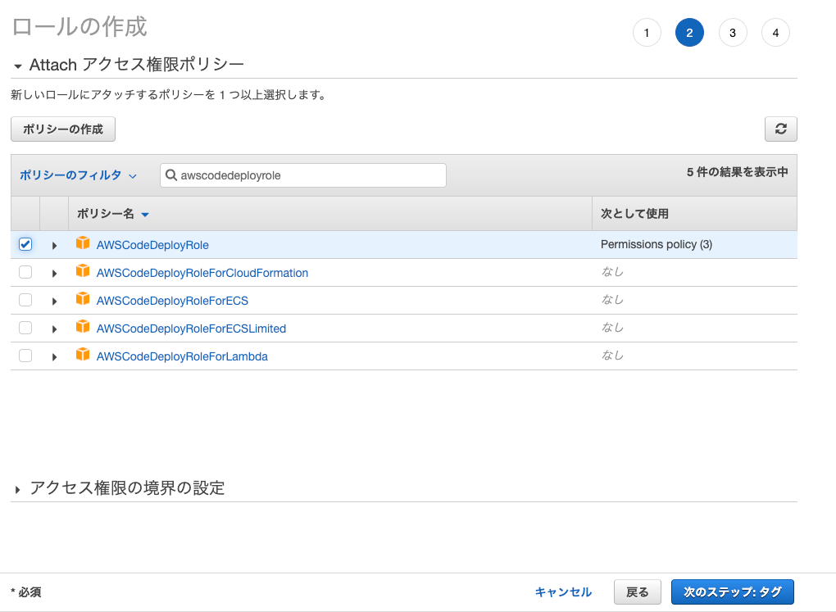Viewport: 836px width, 612px height.
Task: Click the refresh policies icon
Action: [780, 129]
